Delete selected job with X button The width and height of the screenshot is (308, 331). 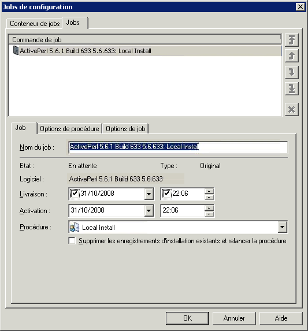[x=292, y=109]
